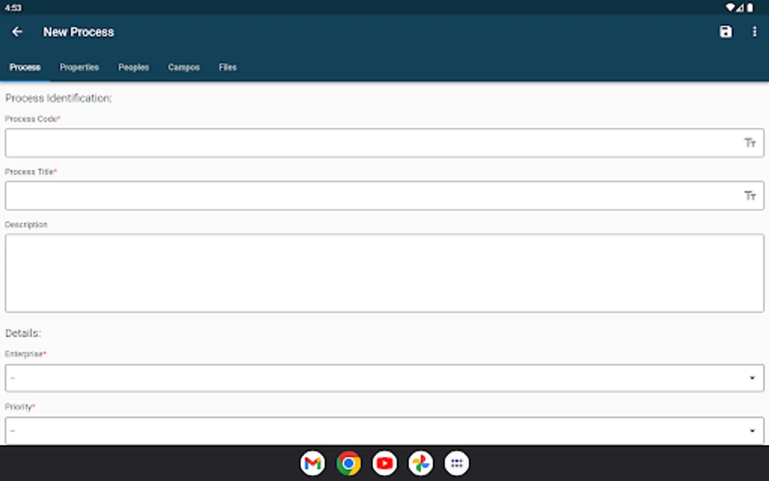Switch to the Files tab
This screenshot has height=481, width=769.
tap(227, 67)
